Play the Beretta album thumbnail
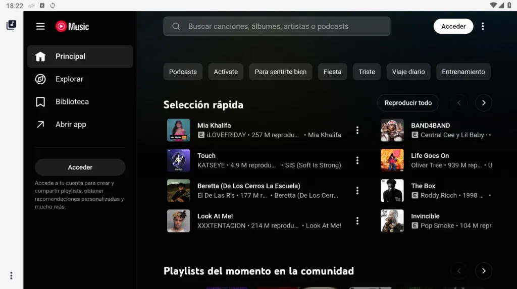This screenshot has width=517, height=289. tap(178, 191)
